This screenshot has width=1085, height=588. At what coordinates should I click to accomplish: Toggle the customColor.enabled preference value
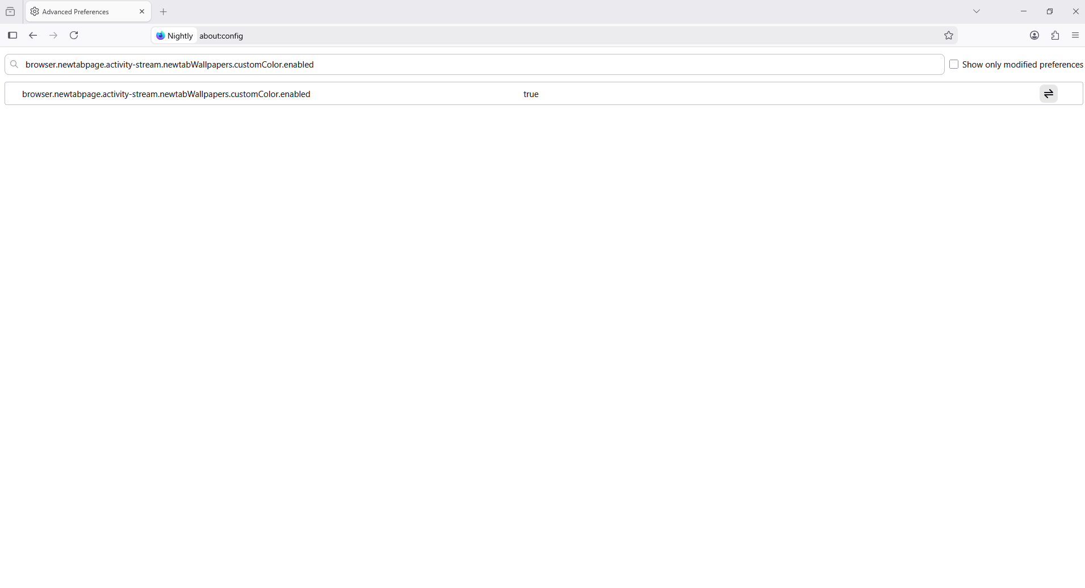point(1048,94)
